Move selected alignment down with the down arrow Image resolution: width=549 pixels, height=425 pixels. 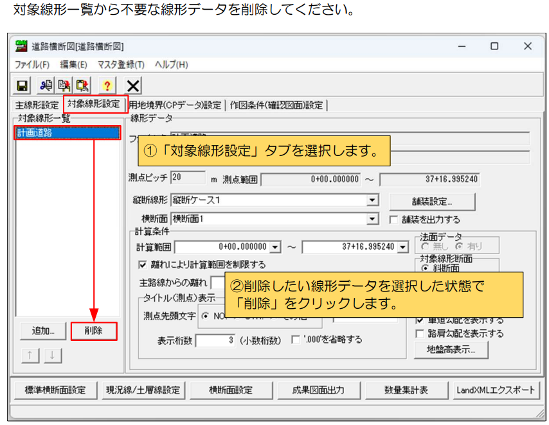point(53,356)
